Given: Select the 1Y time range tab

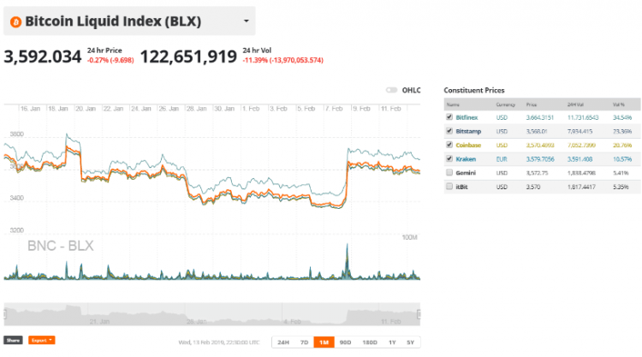Looking at the screenshot, I should [392, 342].
